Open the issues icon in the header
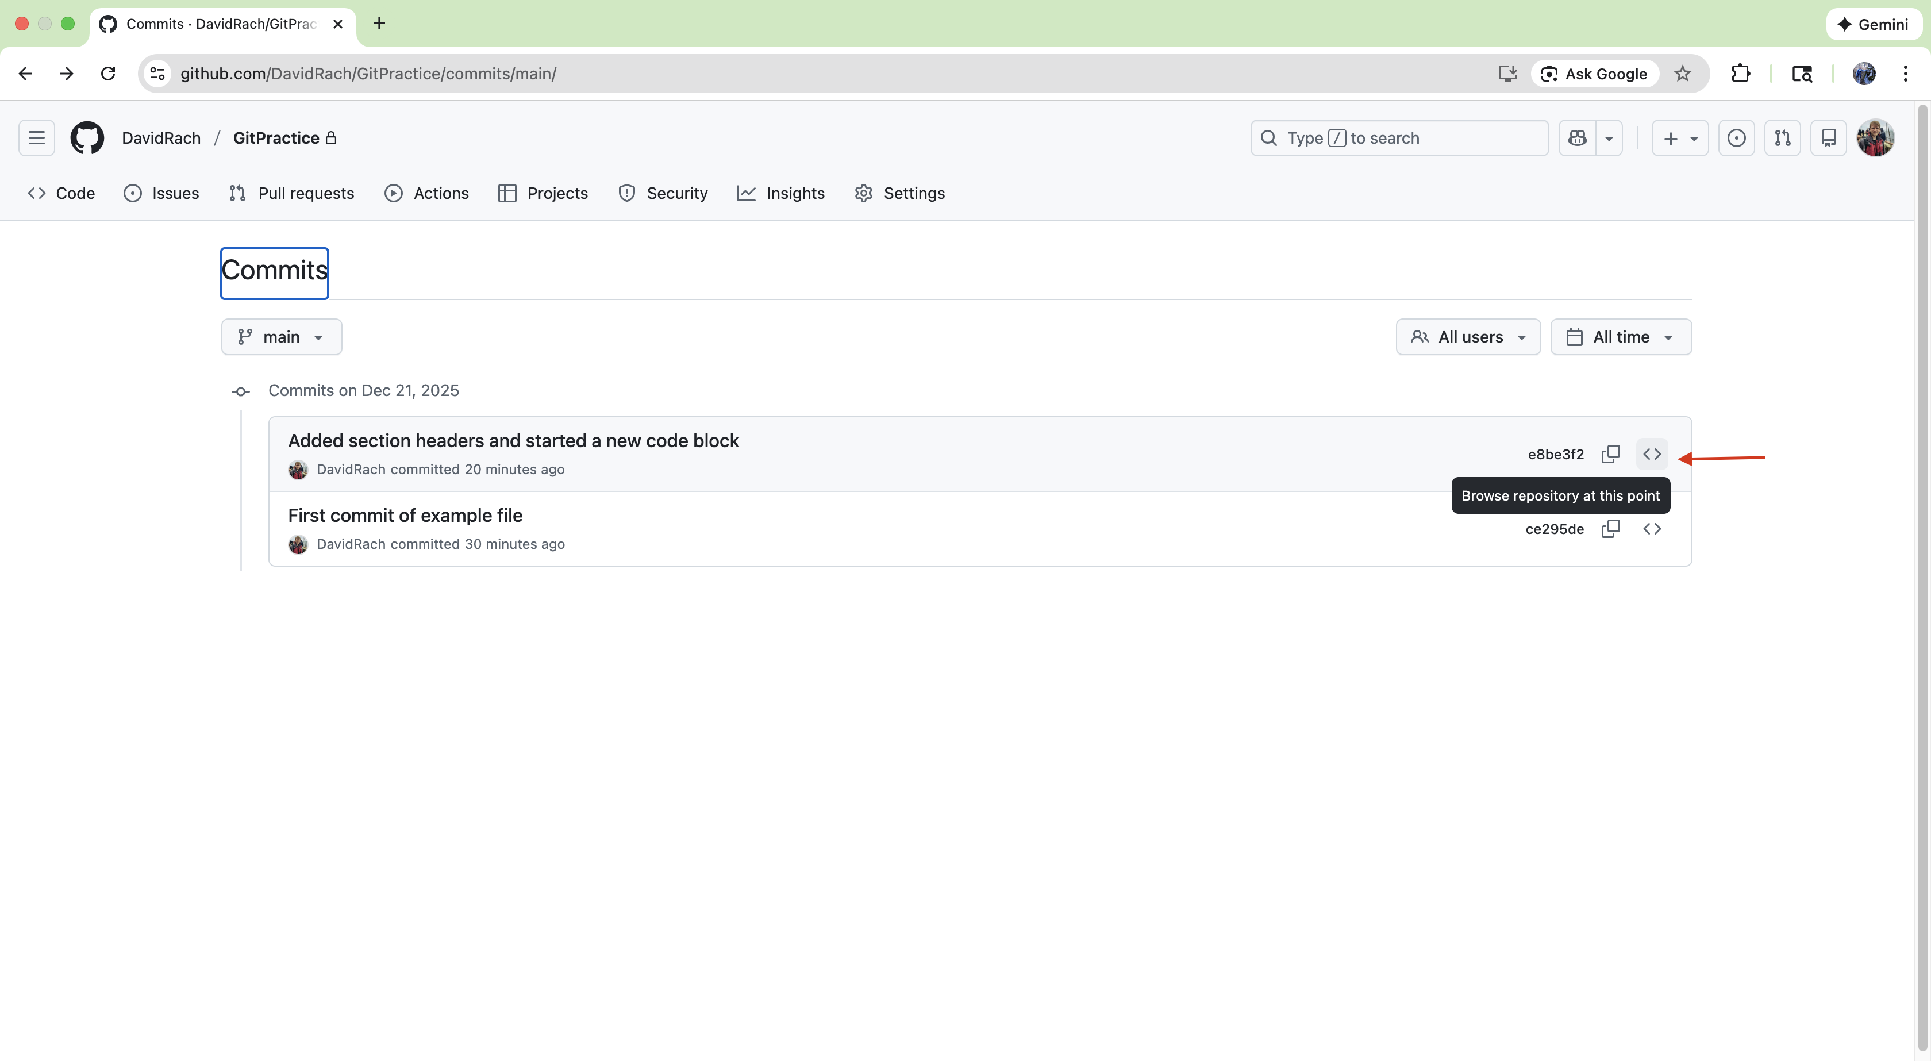This screenshot has height=1061, width=1931. pos(1736,138)
